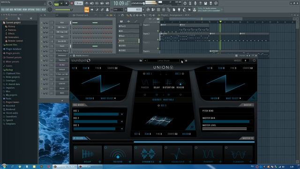Click the Reverb effect icon in center panel

coord(180,83)
